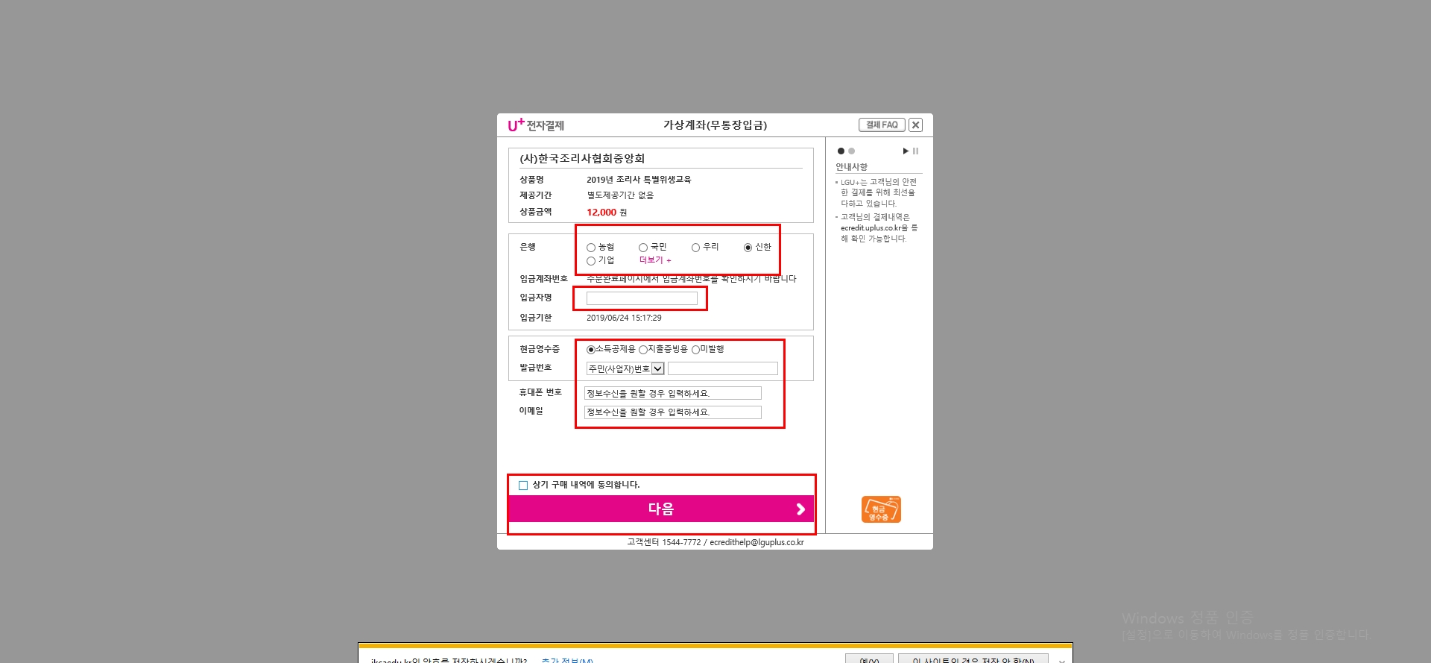Click the pink 다음 button

click(x=661, y=509)
